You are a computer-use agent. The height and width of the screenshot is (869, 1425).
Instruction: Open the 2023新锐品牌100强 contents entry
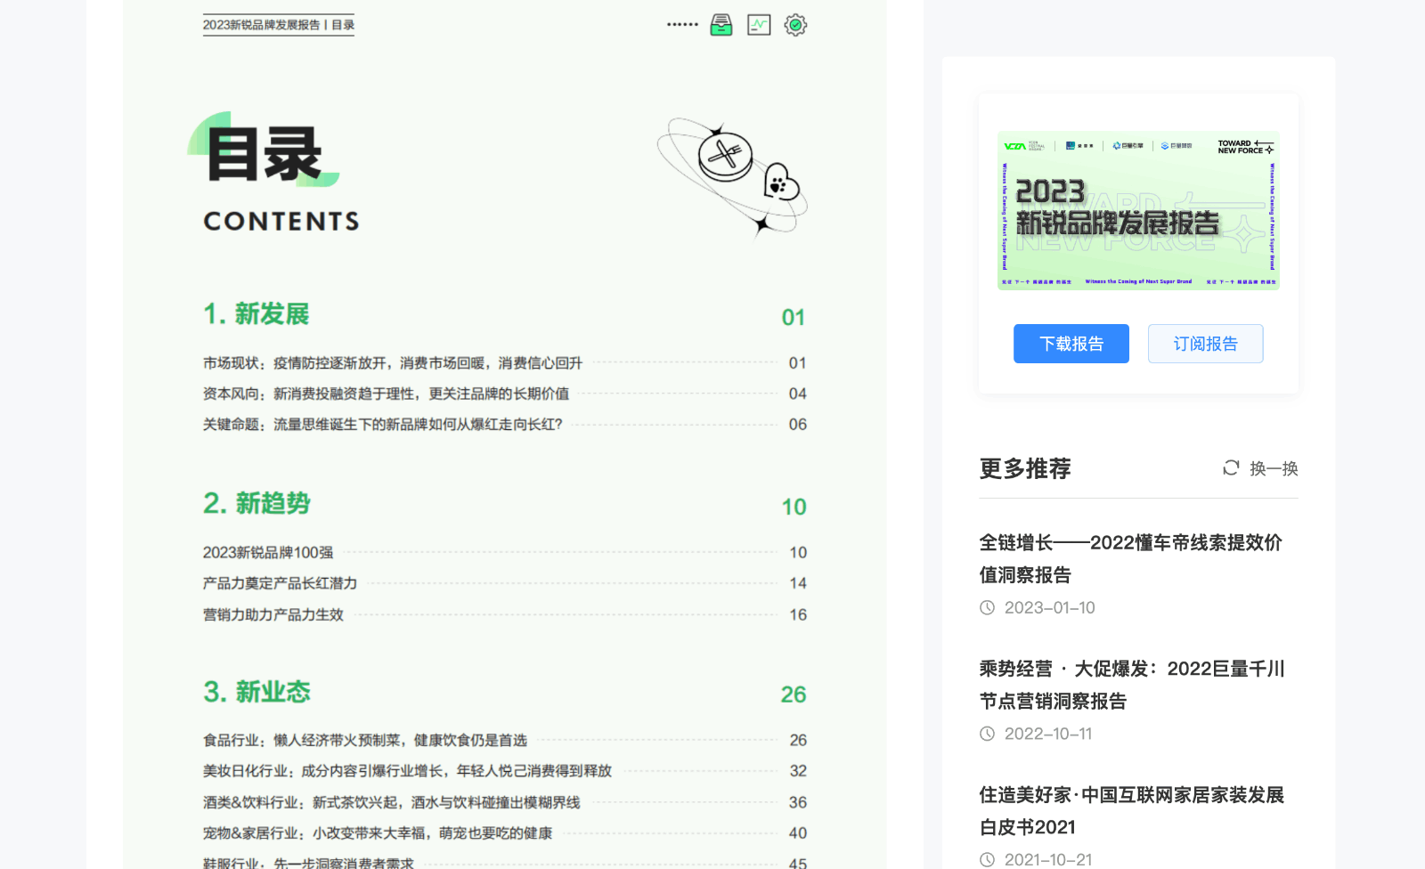pyautogui.click(x=268, y=551)
